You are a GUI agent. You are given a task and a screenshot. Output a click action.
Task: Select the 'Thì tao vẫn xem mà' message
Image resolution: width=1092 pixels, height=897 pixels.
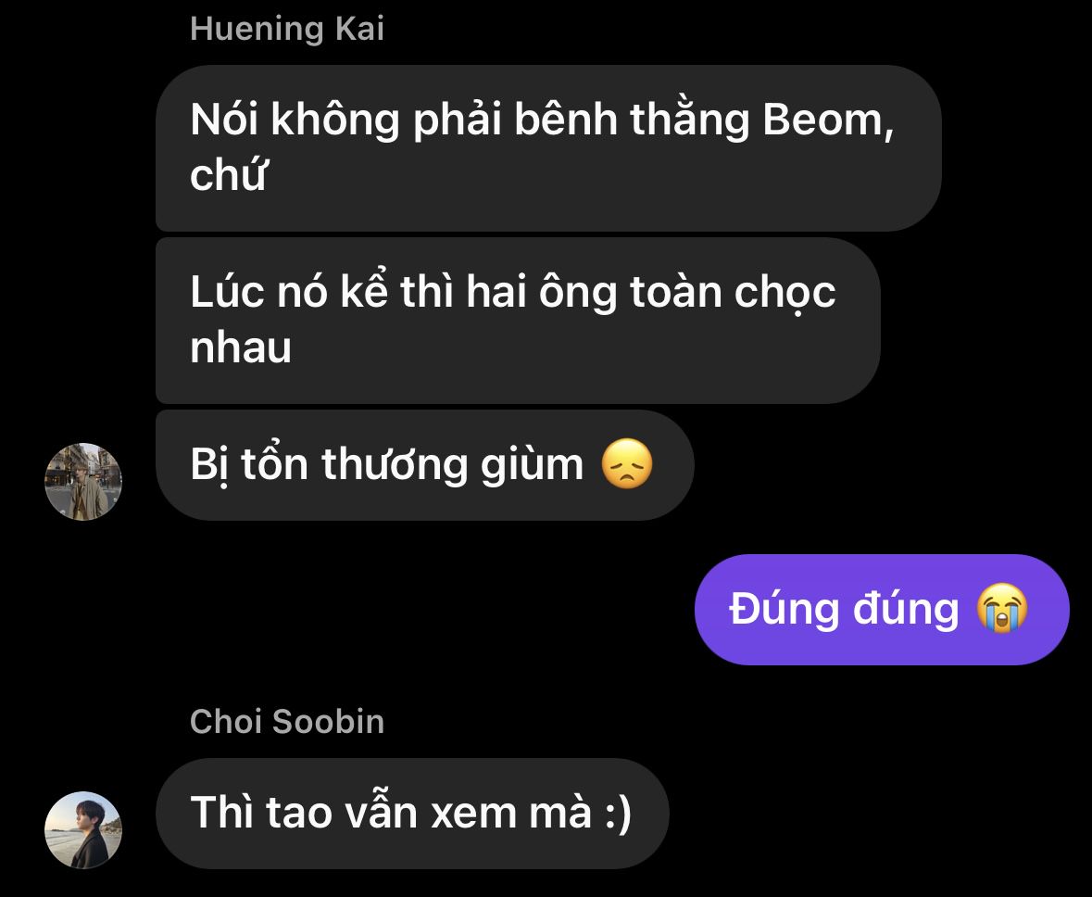(412, 814)
